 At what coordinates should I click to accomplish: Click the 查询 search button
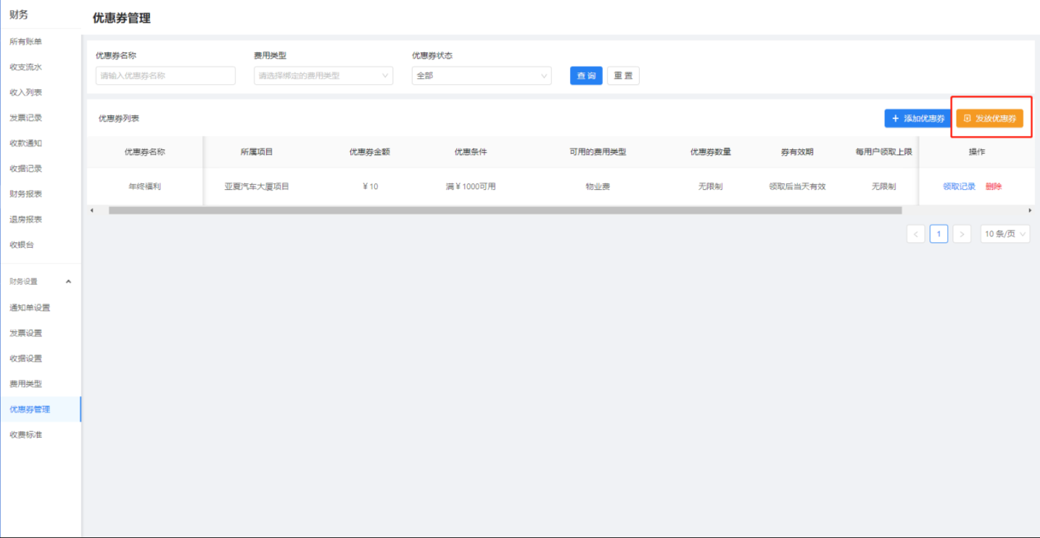click(x=586, y=76)
